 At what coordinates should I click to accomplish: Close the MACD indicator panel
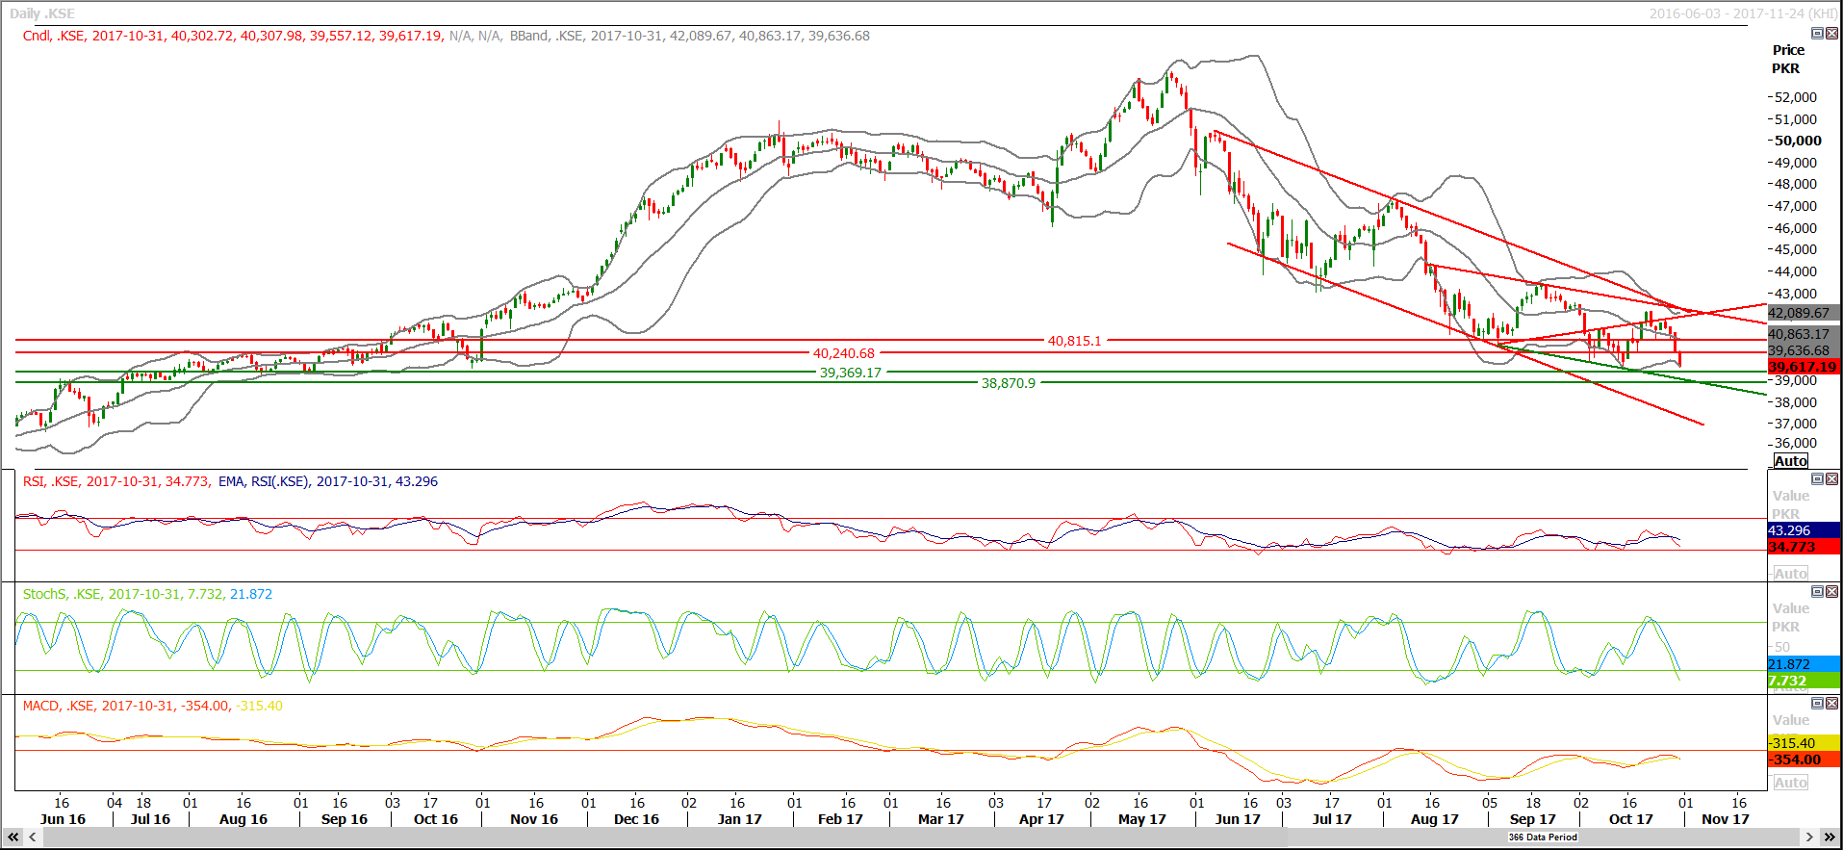1831,704
